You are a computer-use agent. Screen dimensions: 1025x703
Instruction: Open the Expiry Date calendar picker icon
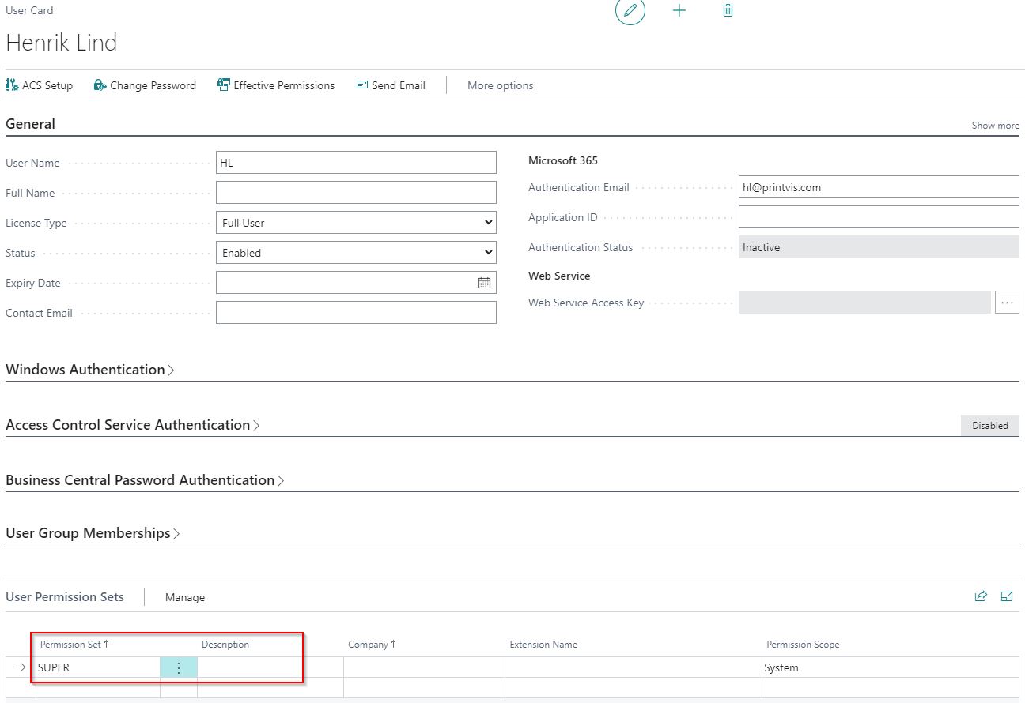[x=485, y=282]
